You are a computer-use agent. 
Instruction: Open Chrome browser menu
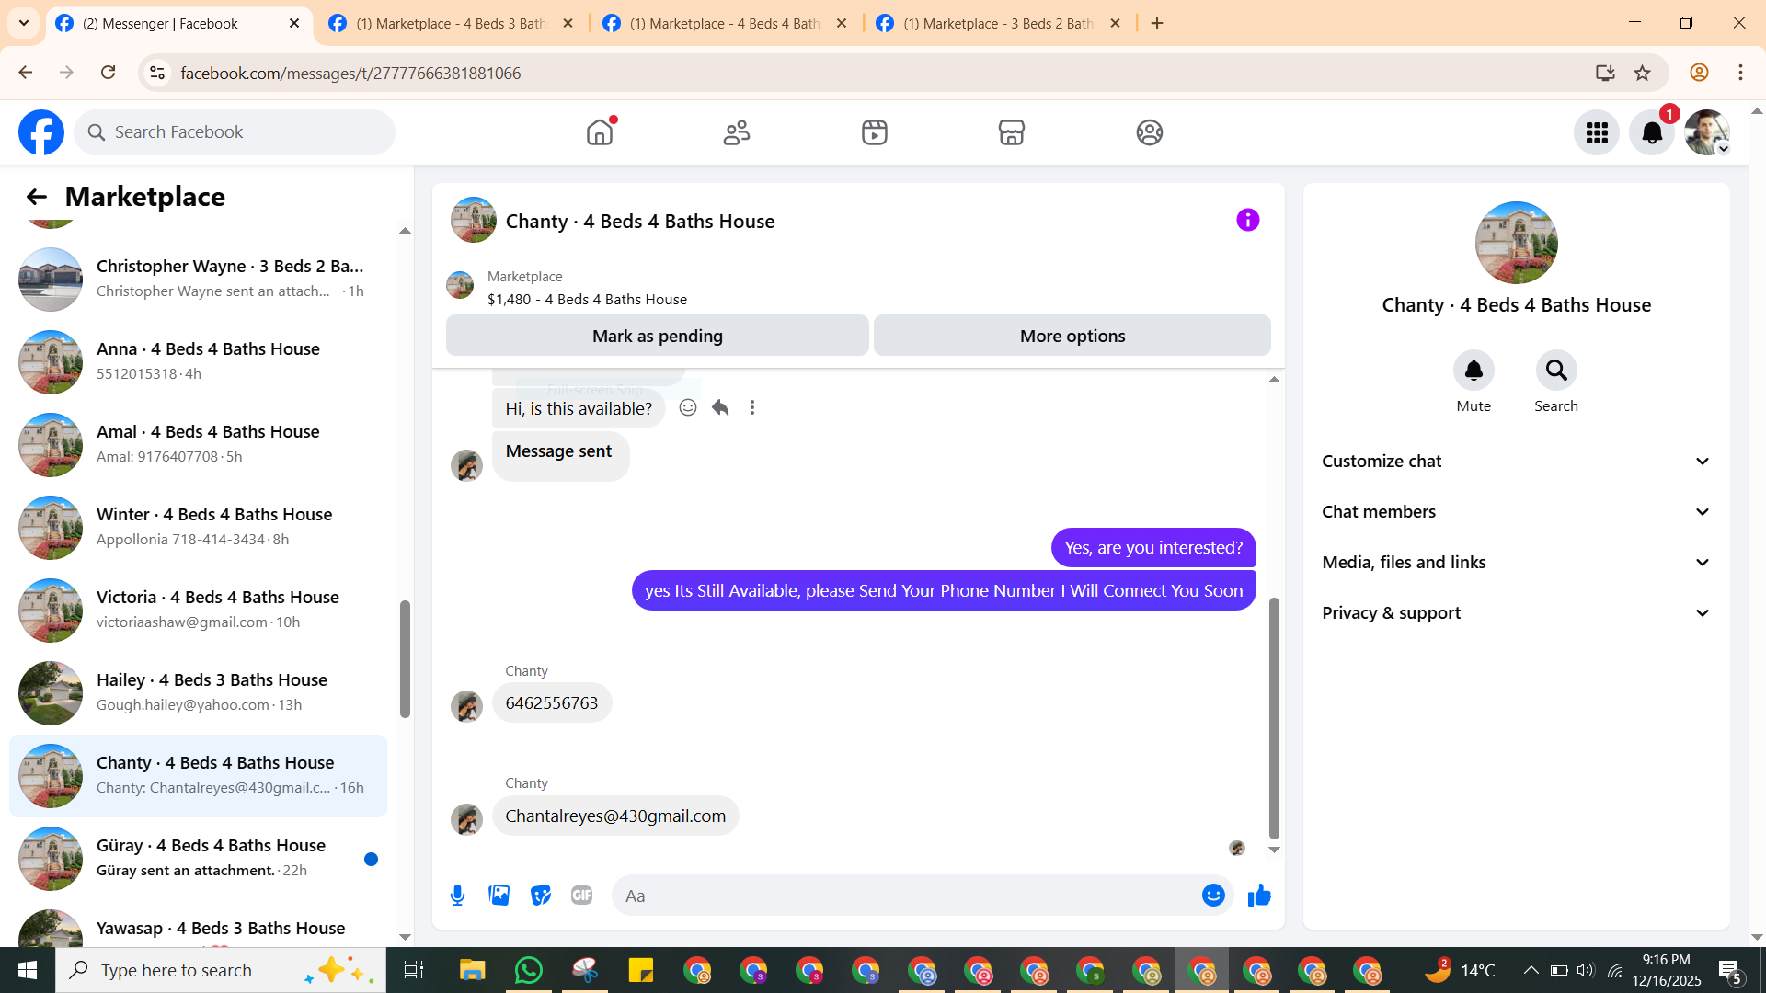point(1740,73)
